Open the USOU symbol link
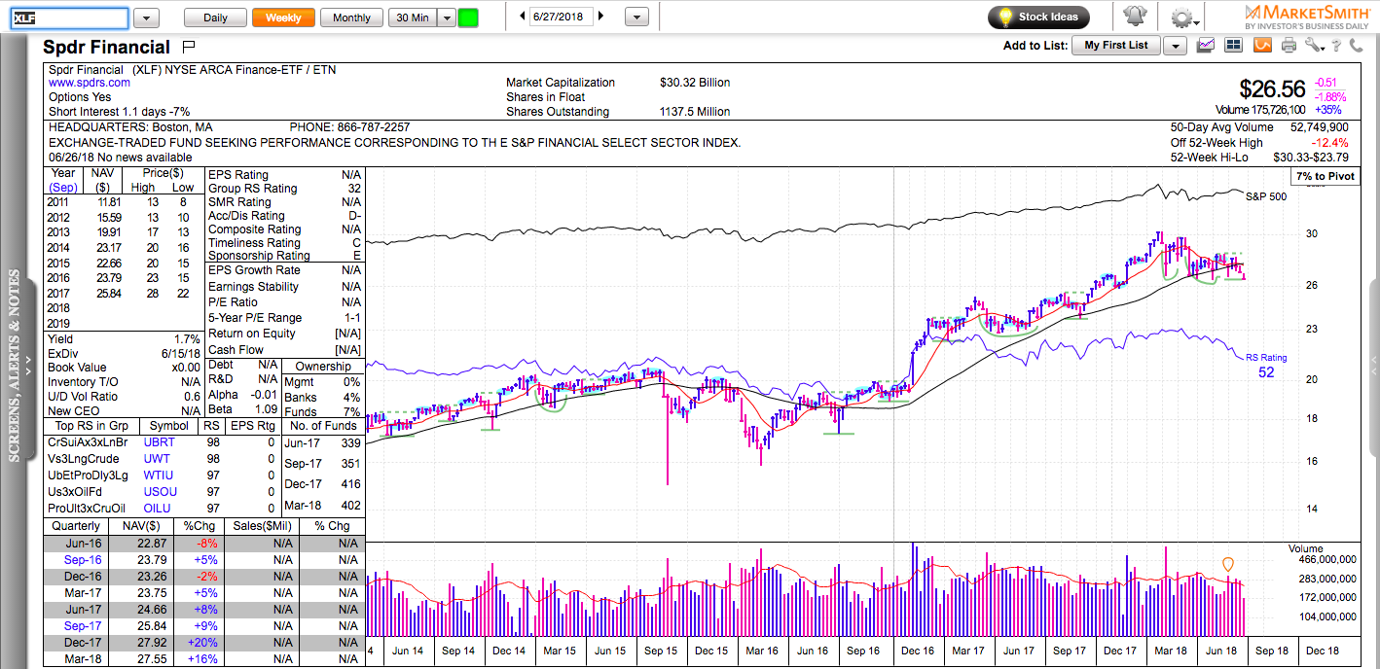Image resolution: width=1380 pixels, height=669 pixels. tap(161, 492)
